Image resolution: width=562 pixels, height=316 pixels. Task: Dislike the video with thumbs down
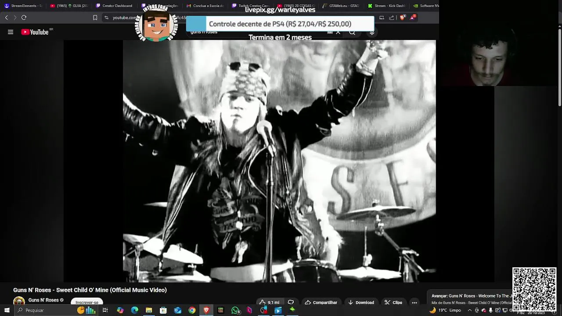tap(291, 302)
